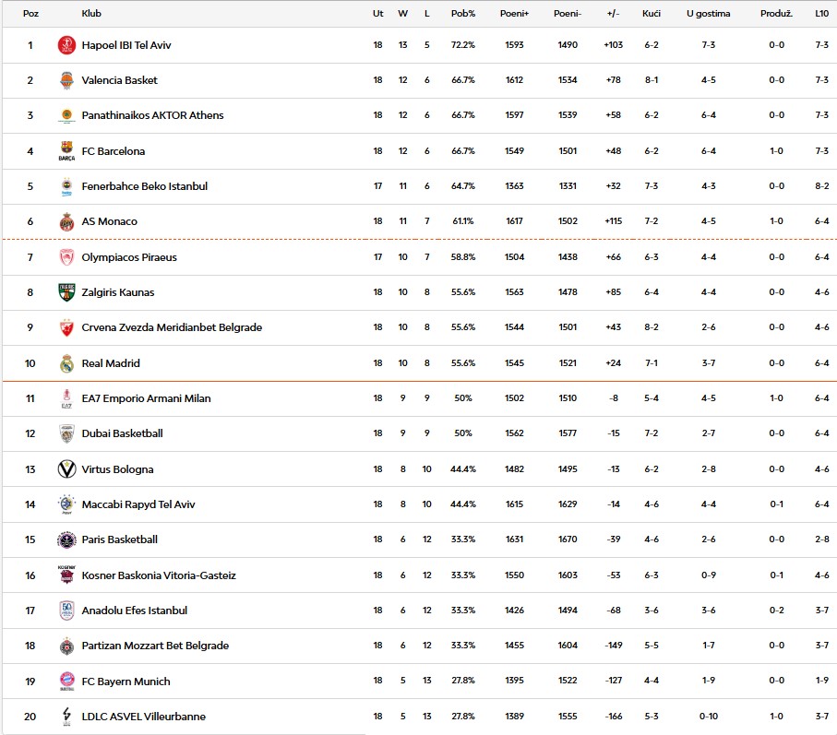Open Fenerbahce Beko Istanbul team page
The width and height of the screenshot is (837, 735).
coord(144,186)
